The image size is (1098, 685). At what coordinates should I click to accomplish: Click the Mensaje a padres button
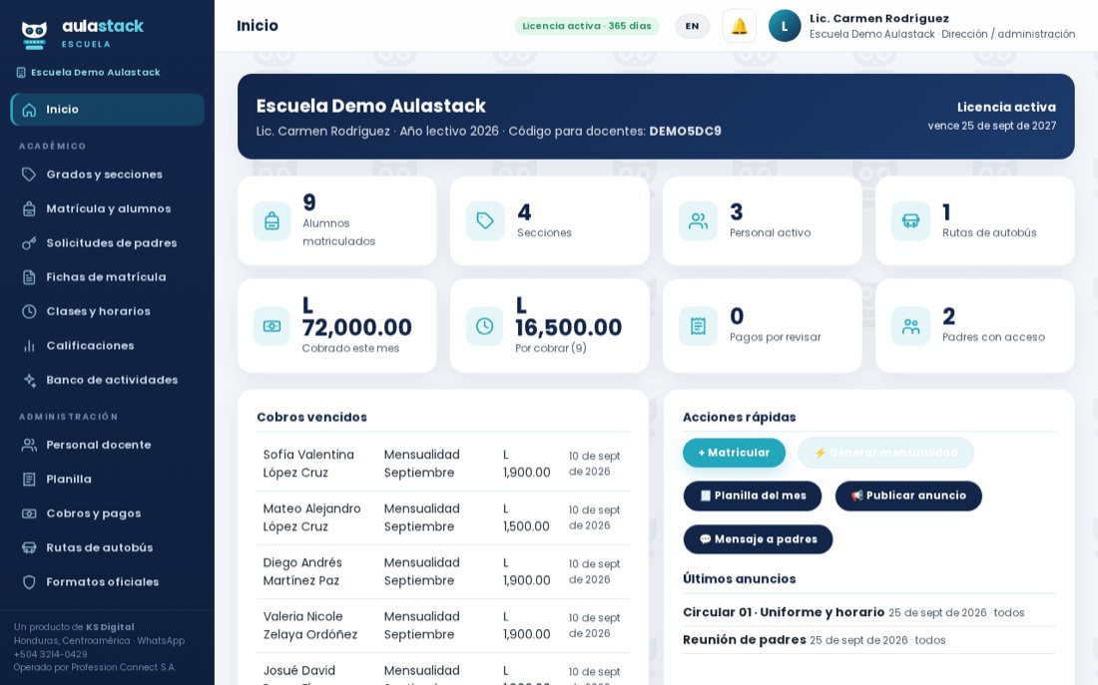[x=758, y=539]
